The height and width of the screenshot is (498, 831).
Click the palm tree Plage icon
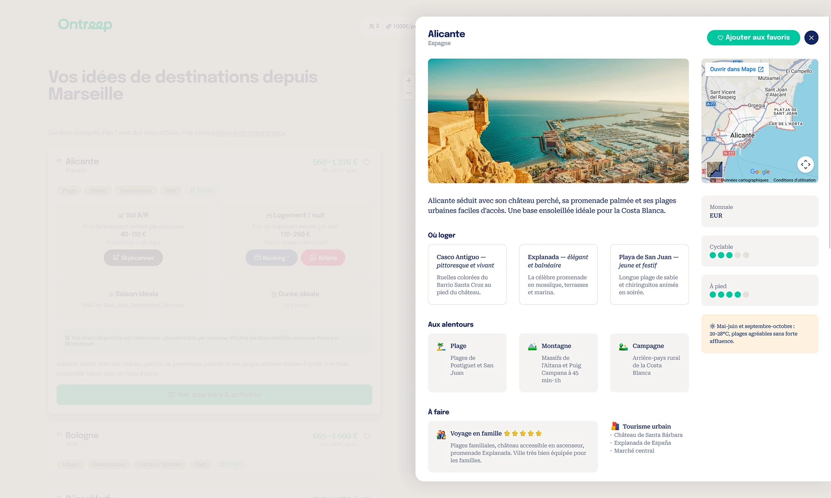(441, 347)
